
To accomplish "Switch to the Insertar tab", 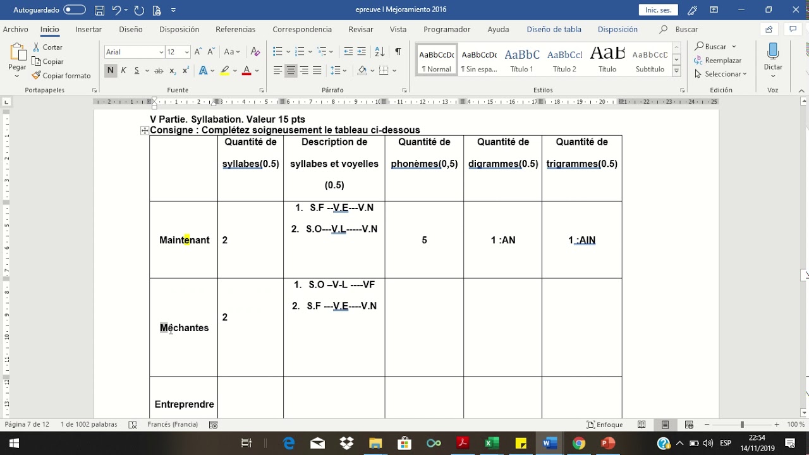I will pyautogui.click(x=88, y=29).
